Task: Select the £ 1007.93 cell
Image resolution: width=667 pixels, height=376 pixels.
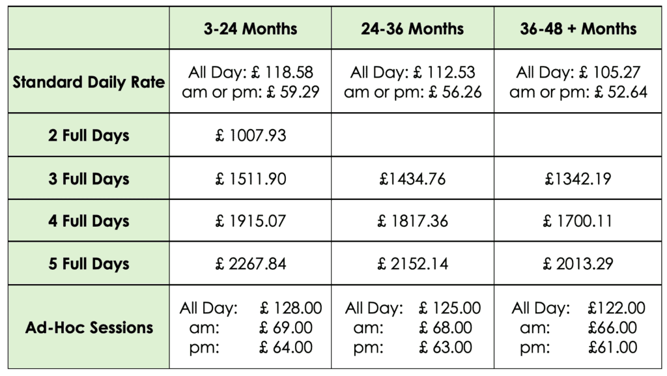Action: [x=250, y=135]
